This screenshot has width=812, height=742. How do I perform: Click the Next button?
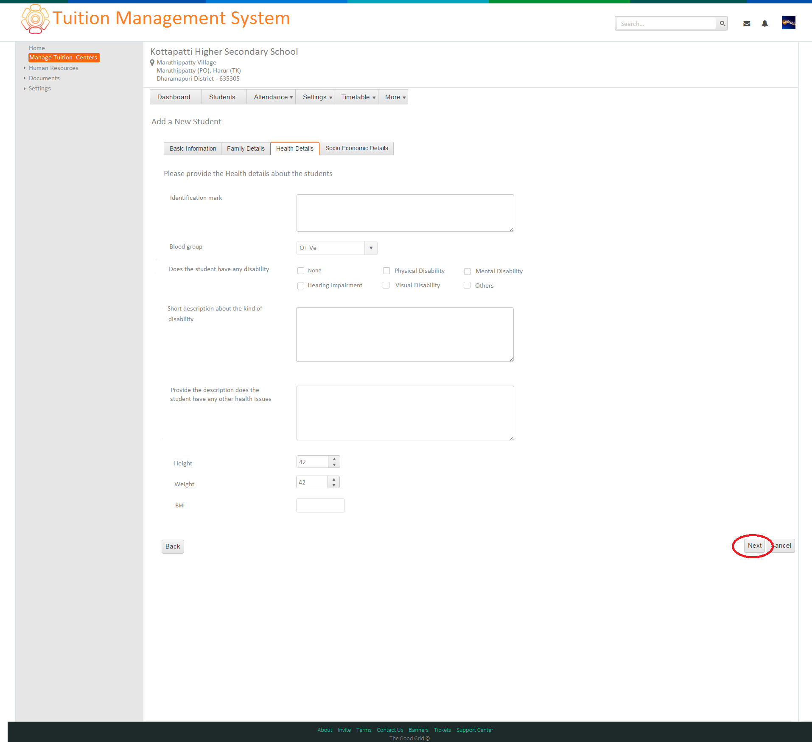click(x=754, y=546)
